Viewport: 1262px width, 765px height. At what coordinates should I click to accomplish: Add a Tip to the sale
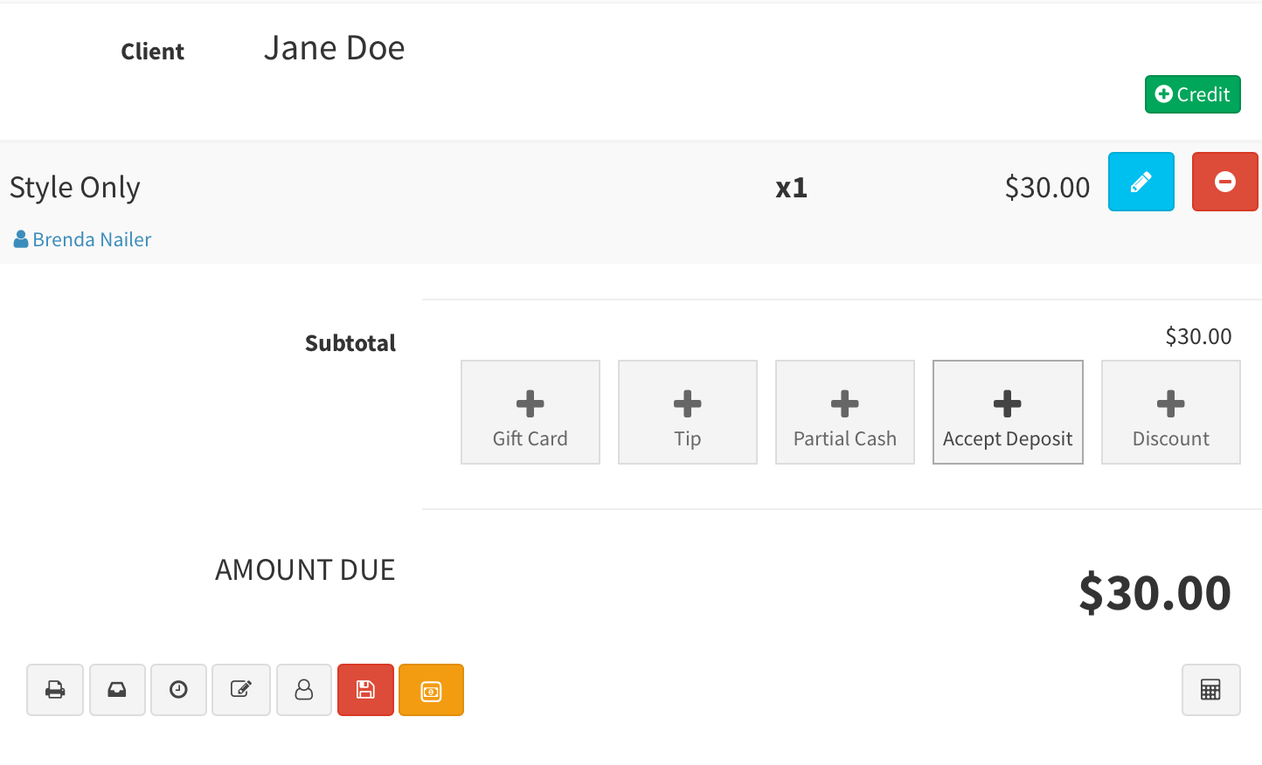(688, 412)
